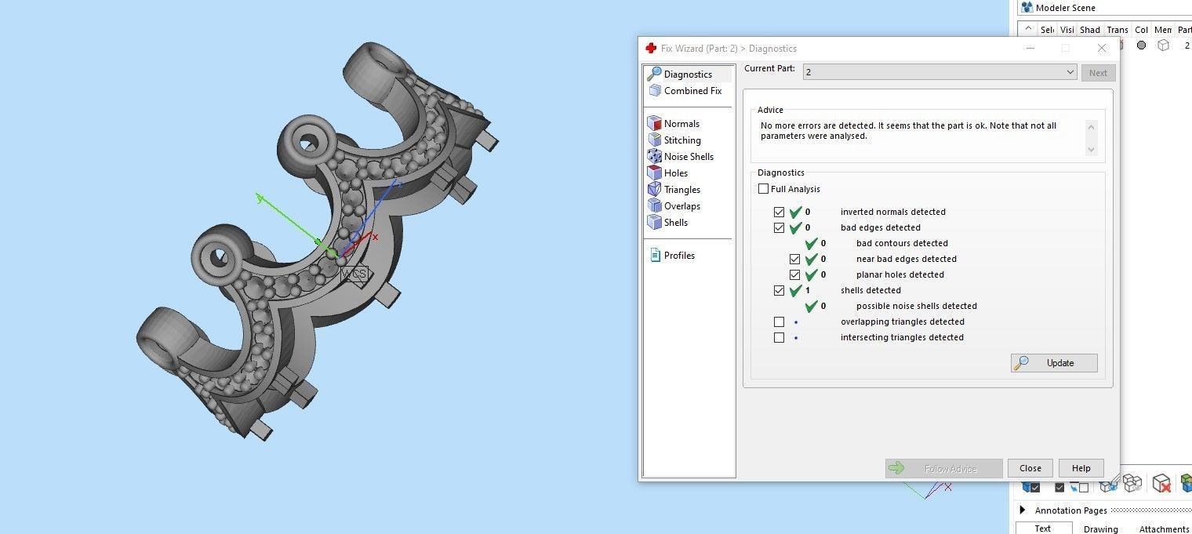
Task: Click the gray color circle of part 2
Action: (1141, 45)
